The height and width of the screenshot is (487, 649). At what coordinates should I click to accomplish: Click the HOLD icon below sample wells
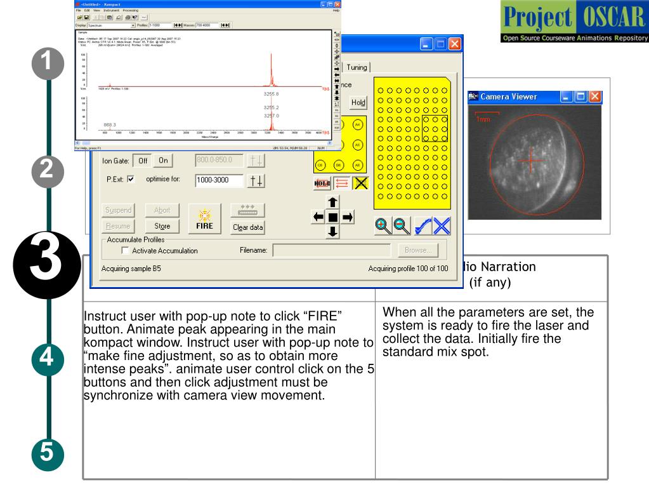(x=322, y=183)
